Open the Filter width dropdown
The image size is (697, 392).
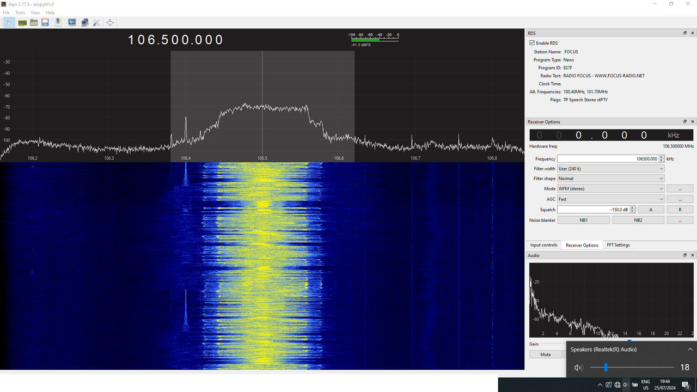click(611, 169)
